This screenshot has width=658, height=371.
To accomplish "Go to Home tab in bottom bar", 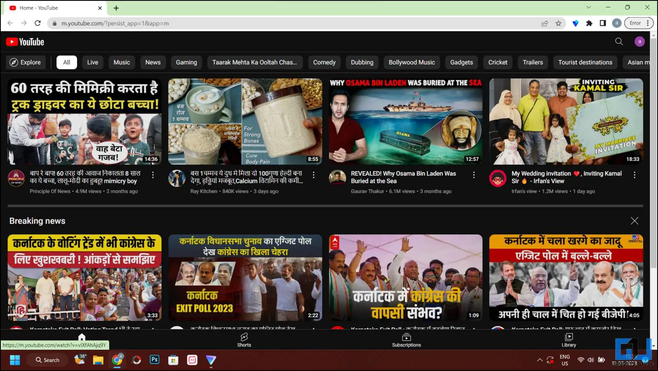I will pyautogui.click(x=82, y=338).
